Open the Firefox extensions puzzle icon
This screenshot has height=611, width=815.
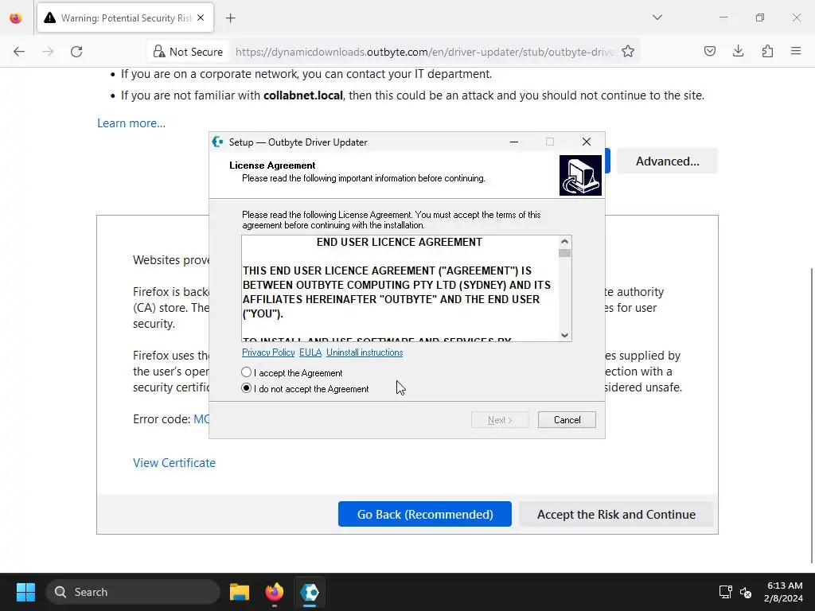click(x=767, y=51)
